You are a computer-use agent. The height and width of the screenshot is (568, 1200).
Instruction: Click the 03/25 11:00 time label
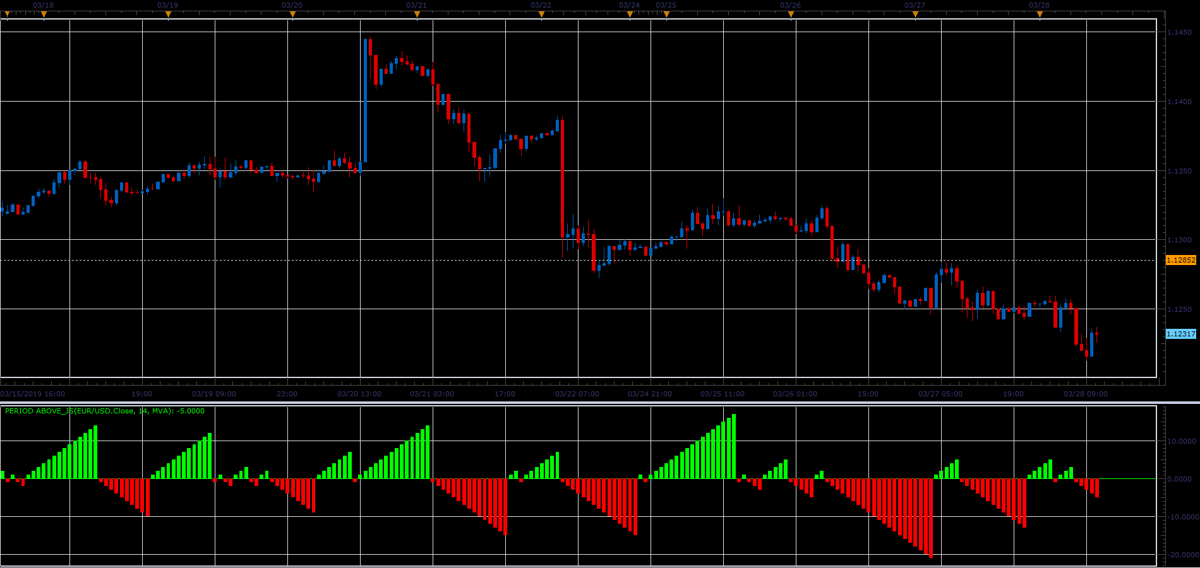[723, 394]
